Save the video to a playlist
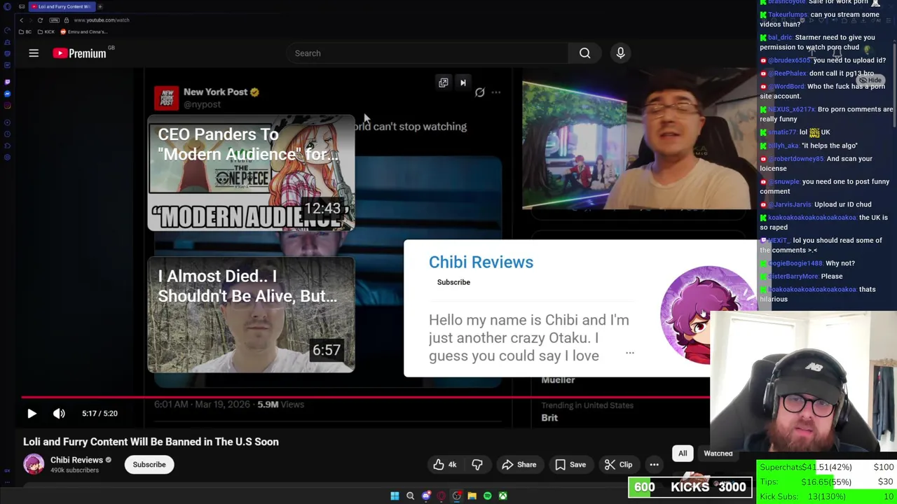Image resolution: width=897 pixels, height=504 pixels. 570,464
